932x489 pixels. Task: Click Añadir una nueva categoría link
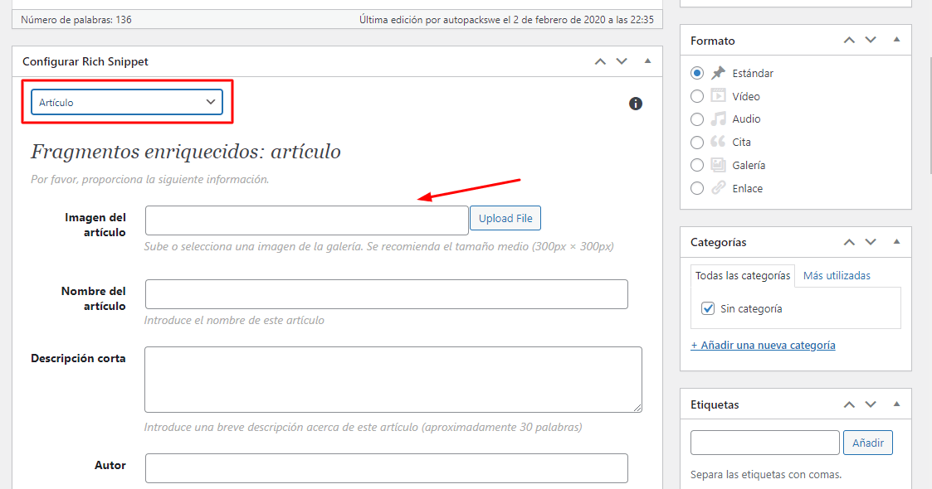tap(763, 346)
